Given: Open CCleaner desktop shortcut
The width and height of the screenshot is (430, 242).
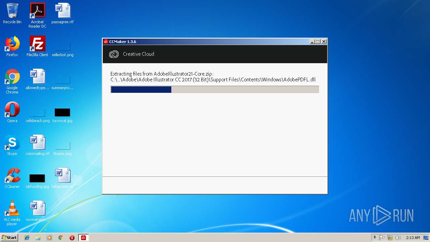Looking at the screenshot, I should [x=12, y=178].
